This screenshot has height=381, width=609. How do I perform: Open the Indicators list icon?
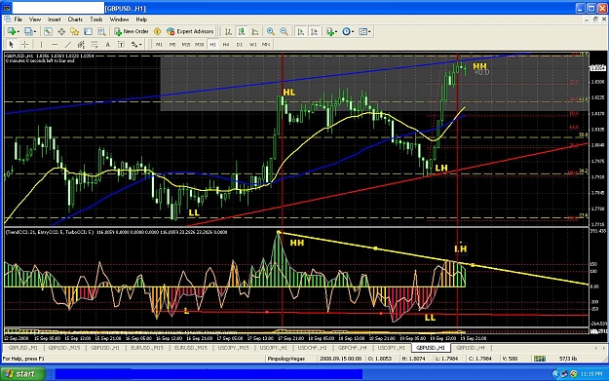point(330,31)
